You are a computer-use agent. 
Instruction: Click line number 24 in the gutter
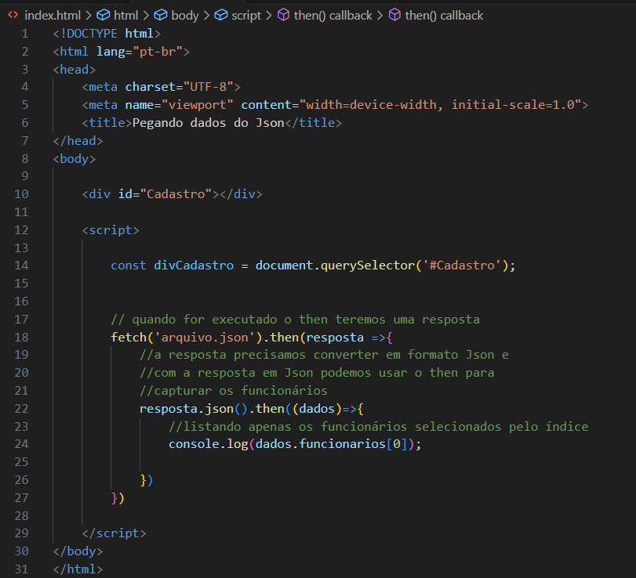click(21, 444)
